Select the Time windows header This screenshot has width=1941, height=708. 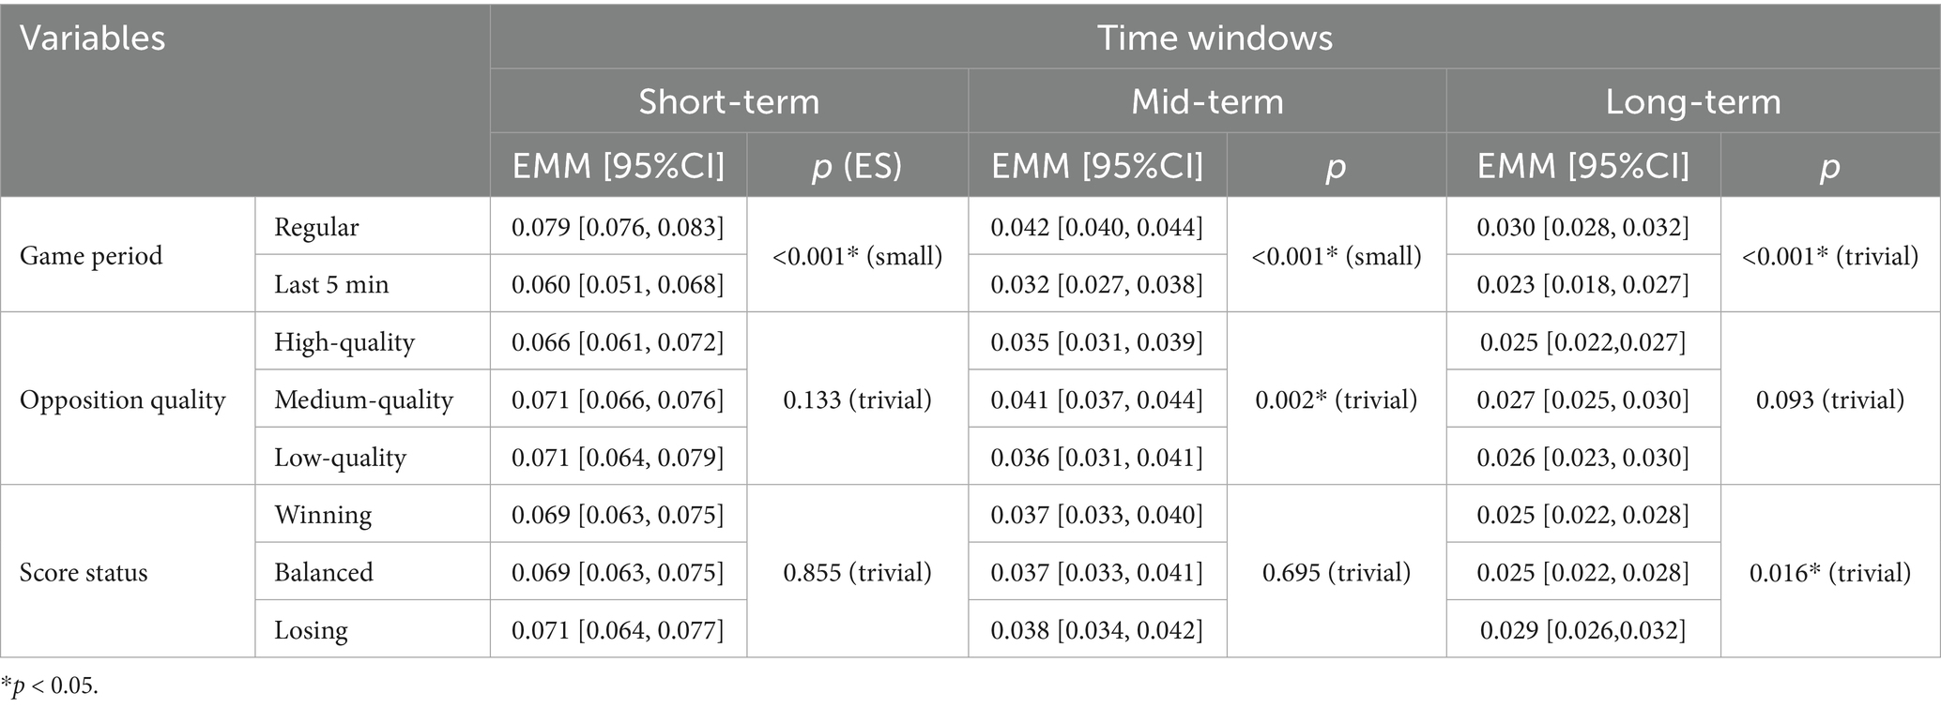pyautogui.click(x=1215, y=38)
